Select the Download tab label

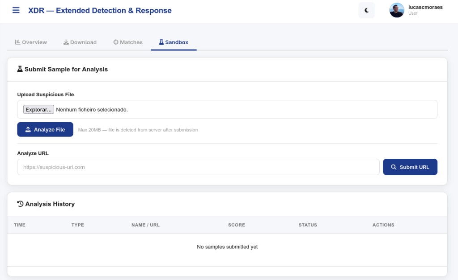tap(83, 42)
